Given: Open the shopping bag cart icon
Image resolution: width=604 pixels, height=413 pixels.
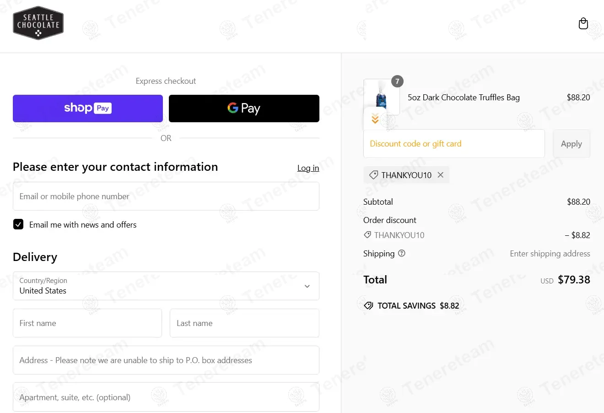Looking at the screenshot, I should click(583, 23).
